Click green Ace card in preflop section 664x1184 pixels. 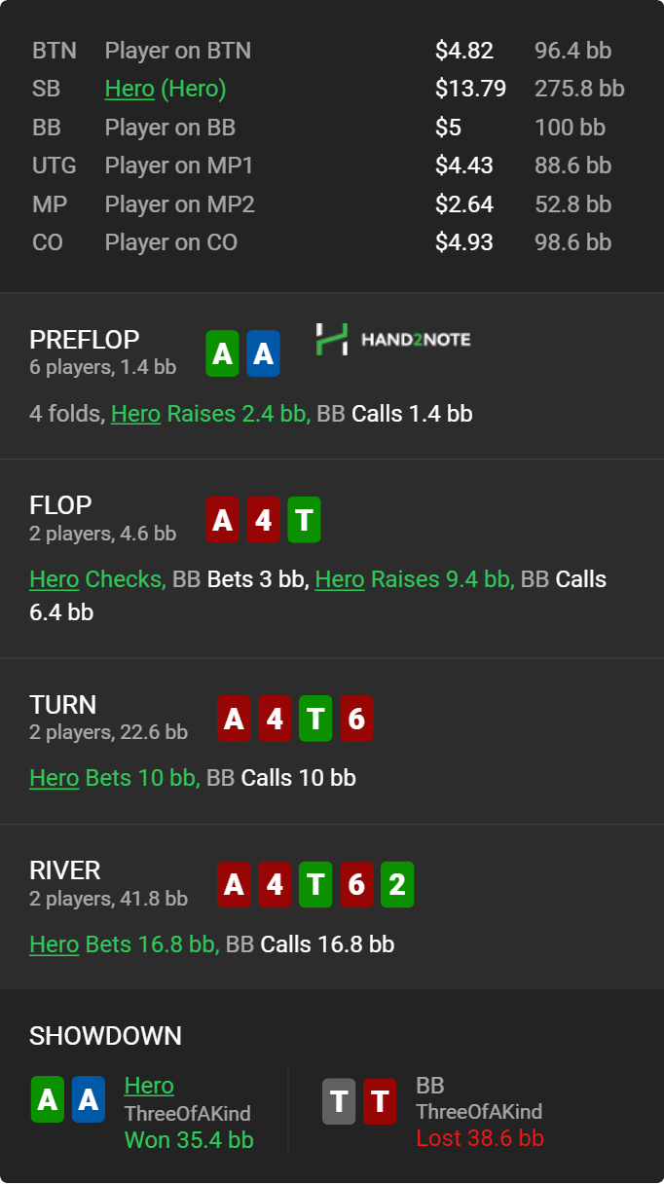pyautogui.click(x=223, y=353)
